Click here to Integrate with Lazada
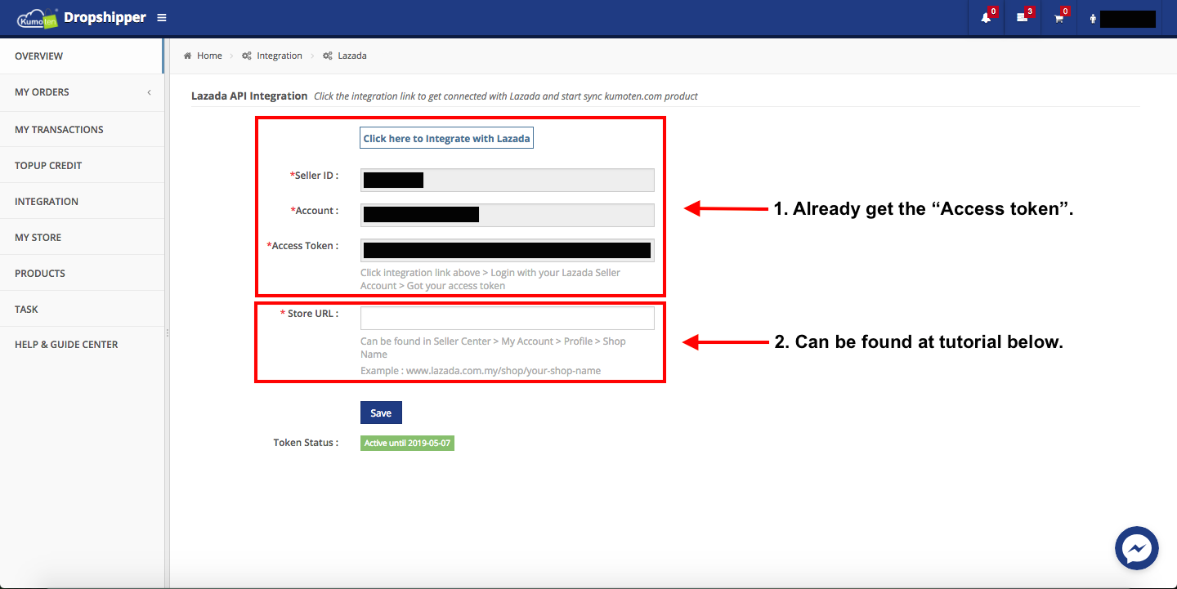Viewport: 1177px width, 589px height. [446, 138]
